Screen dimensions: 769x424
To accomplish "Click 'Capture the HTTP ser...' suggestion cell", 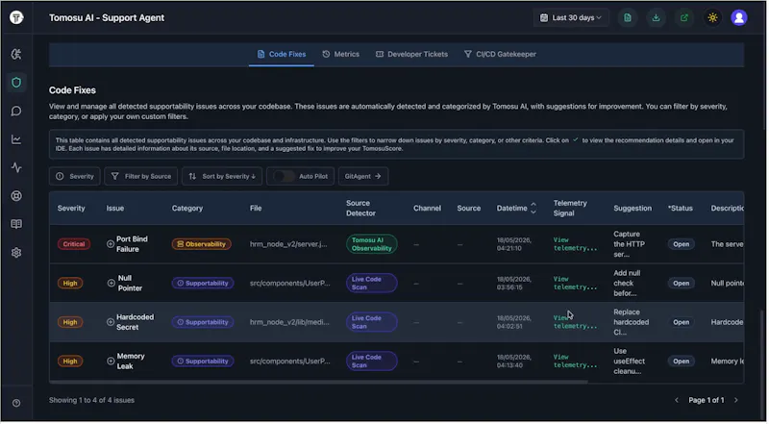I will (x=630, y=244).
